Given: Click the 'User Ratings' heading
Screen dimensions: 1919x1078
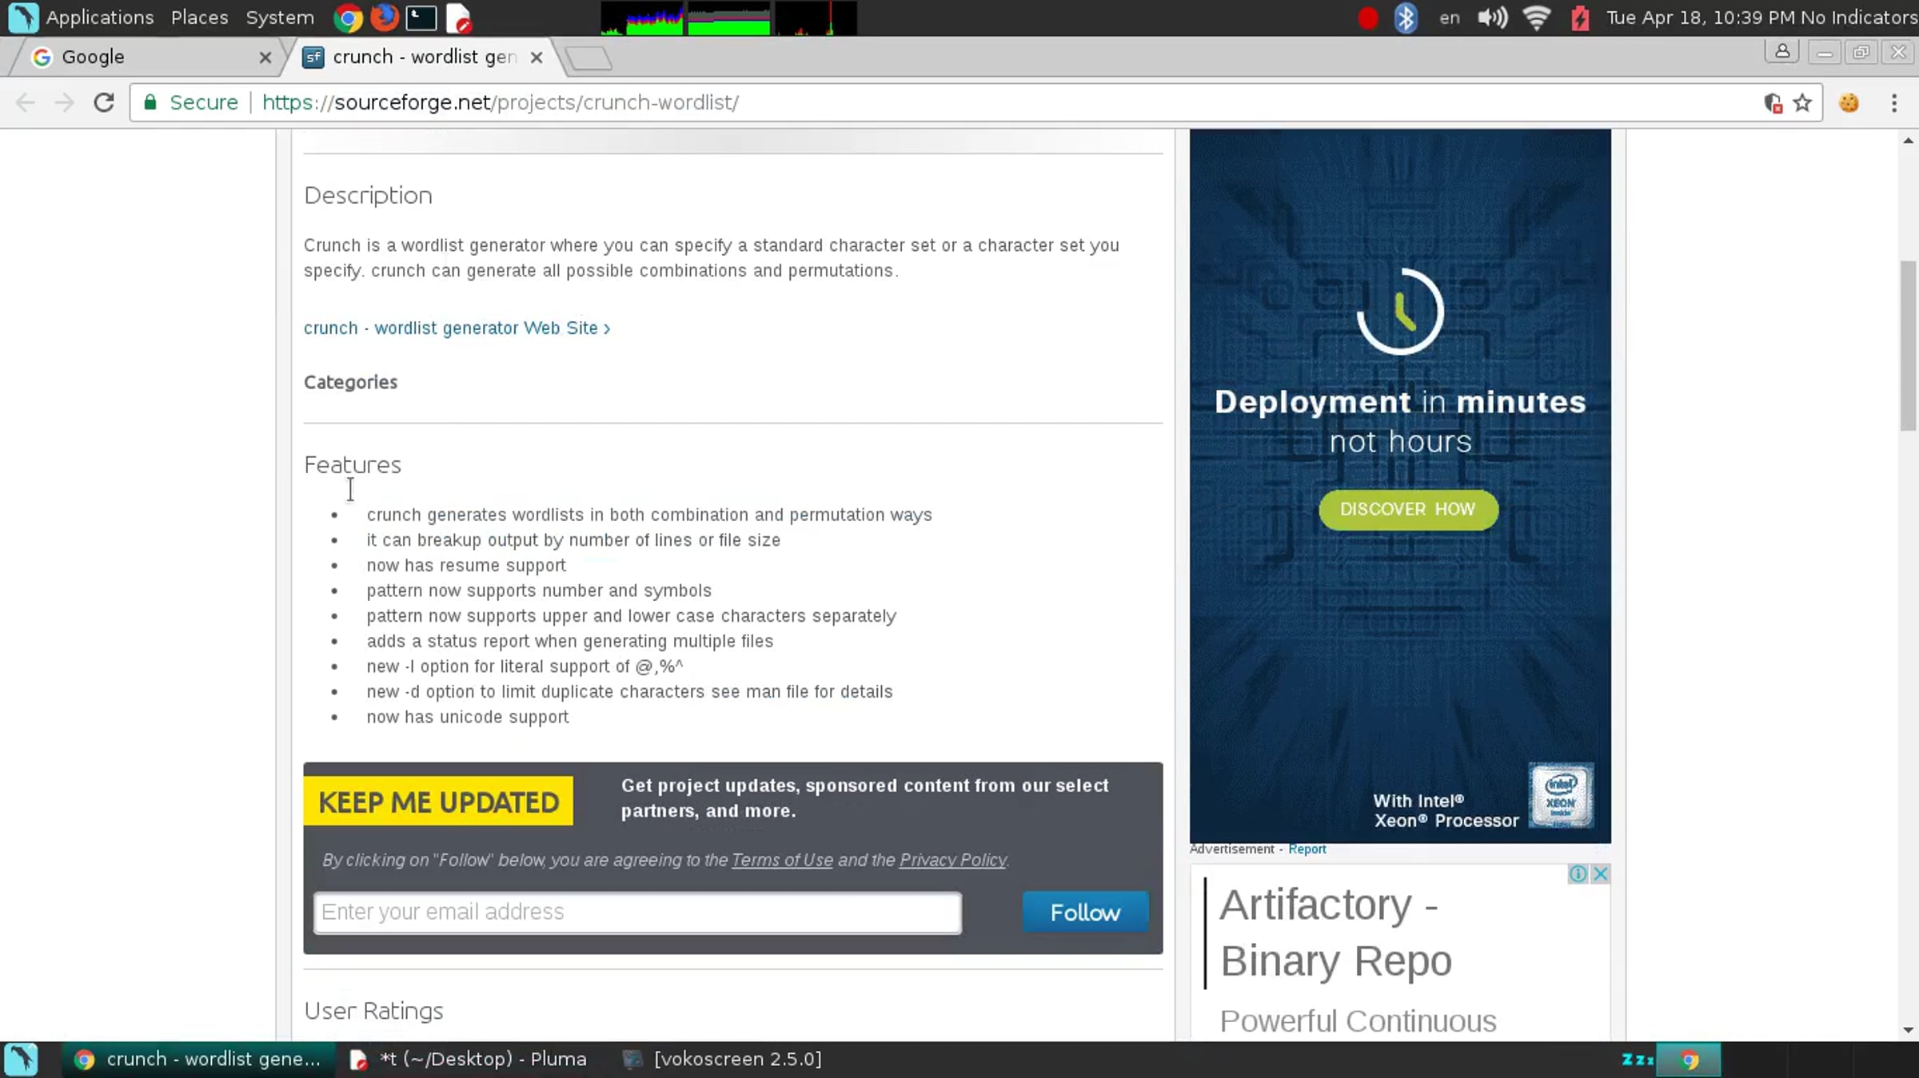Looking at the screenshot, I should [373, 1012].
